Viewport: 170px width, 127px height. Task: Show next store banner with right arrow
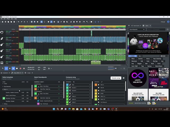click(x=167, y=43)
